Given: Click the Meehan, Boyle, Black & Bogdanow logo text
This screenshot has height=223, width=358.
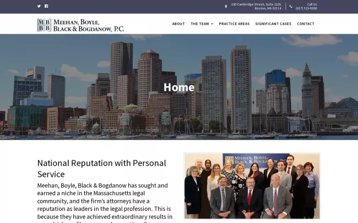Looking at the screenshot, I should (x=89, y=25).
